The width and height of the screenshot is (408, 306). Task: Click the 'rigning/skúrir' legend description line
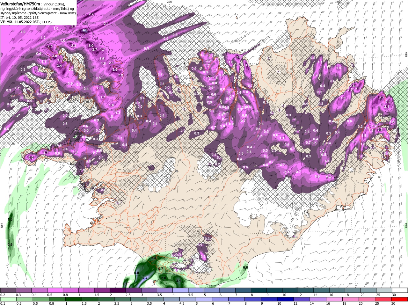(x=38, y=8)
